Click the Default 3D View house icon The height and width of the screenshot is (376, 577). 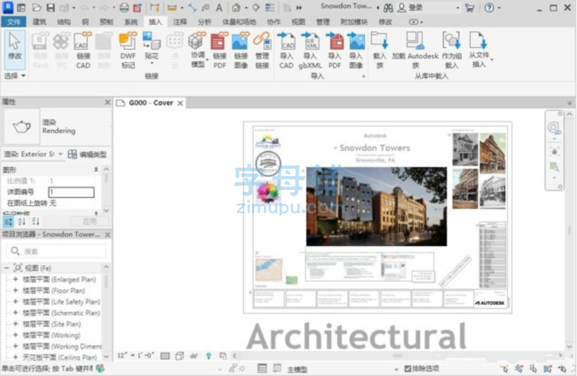236,7
